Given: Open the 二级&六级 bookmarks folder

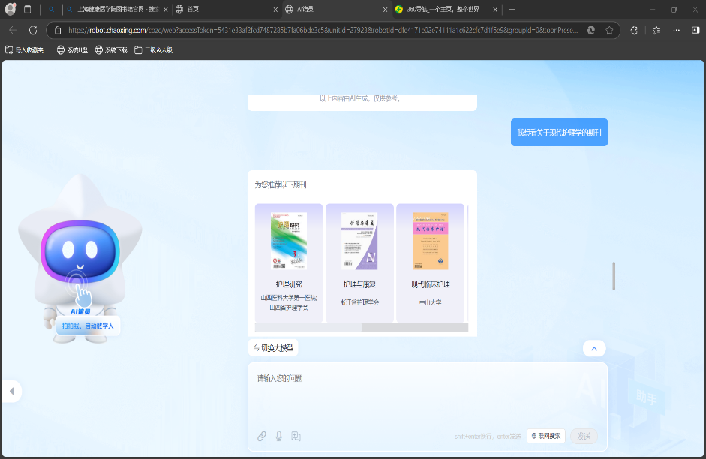Looking at the screenshot, I should point(154,50).
